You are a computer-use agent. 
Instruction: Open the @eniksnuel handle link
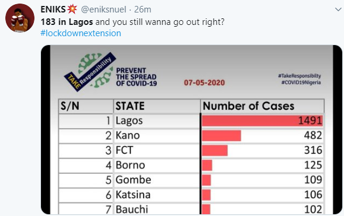click(x=103, y=9)
